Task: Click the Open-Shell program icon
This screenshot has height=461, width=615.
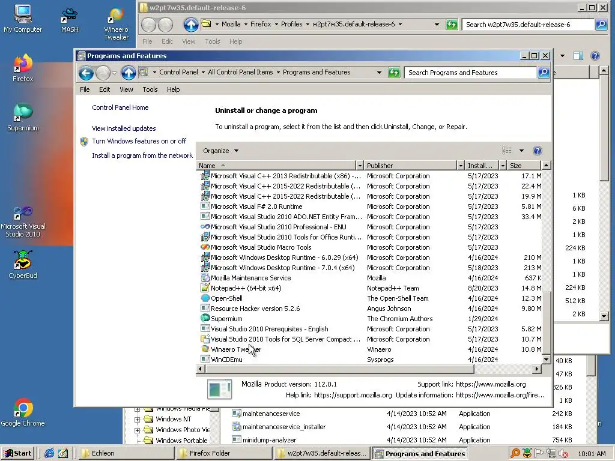Action: 205,298
